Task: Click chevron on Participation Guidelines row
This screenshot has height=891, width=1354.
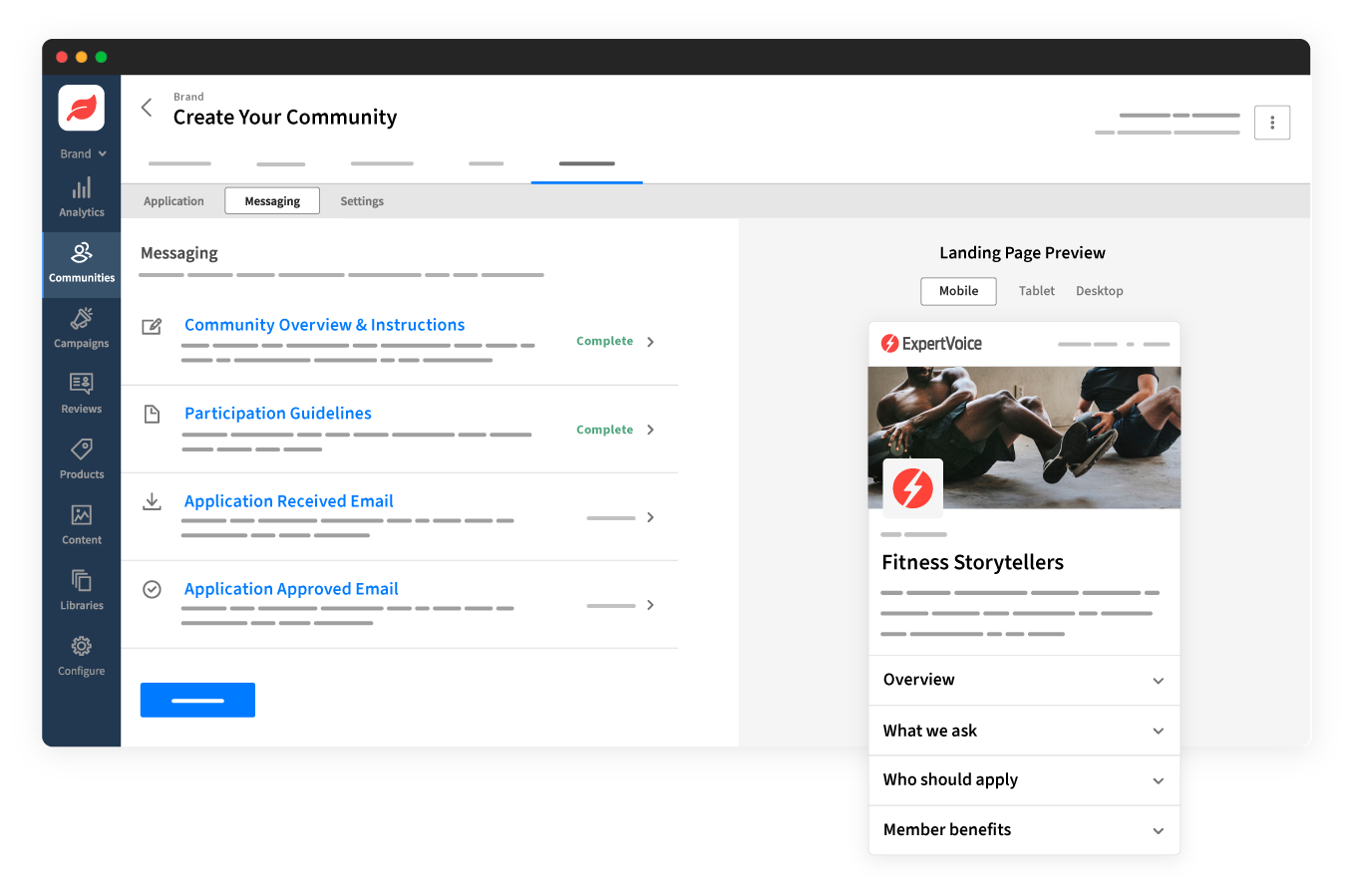Action: click(x=650, y=430)
